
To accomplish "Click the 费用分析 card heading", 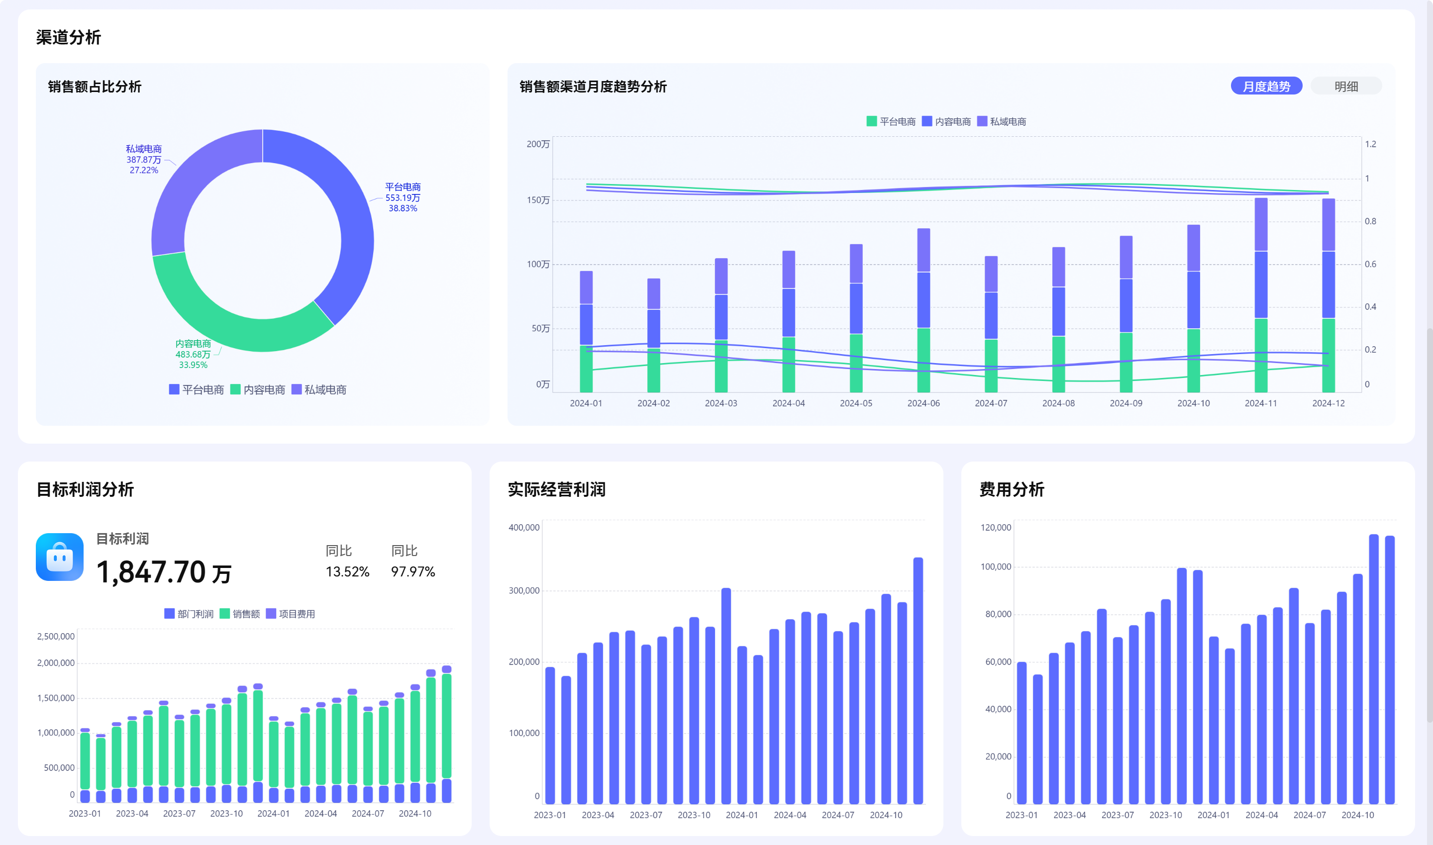I will tap(1012, 489).
